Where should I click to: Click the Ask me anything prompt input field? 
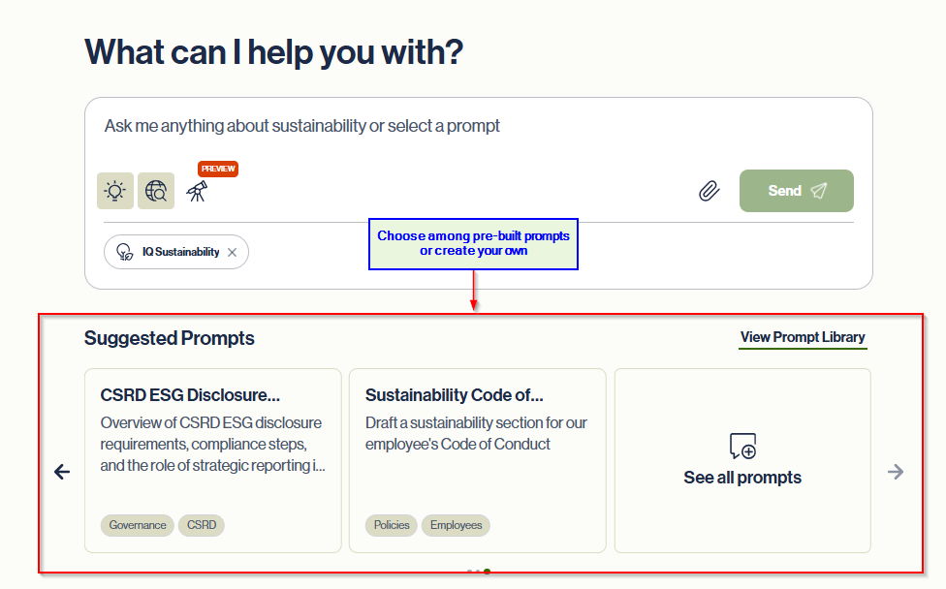[479, 126]
